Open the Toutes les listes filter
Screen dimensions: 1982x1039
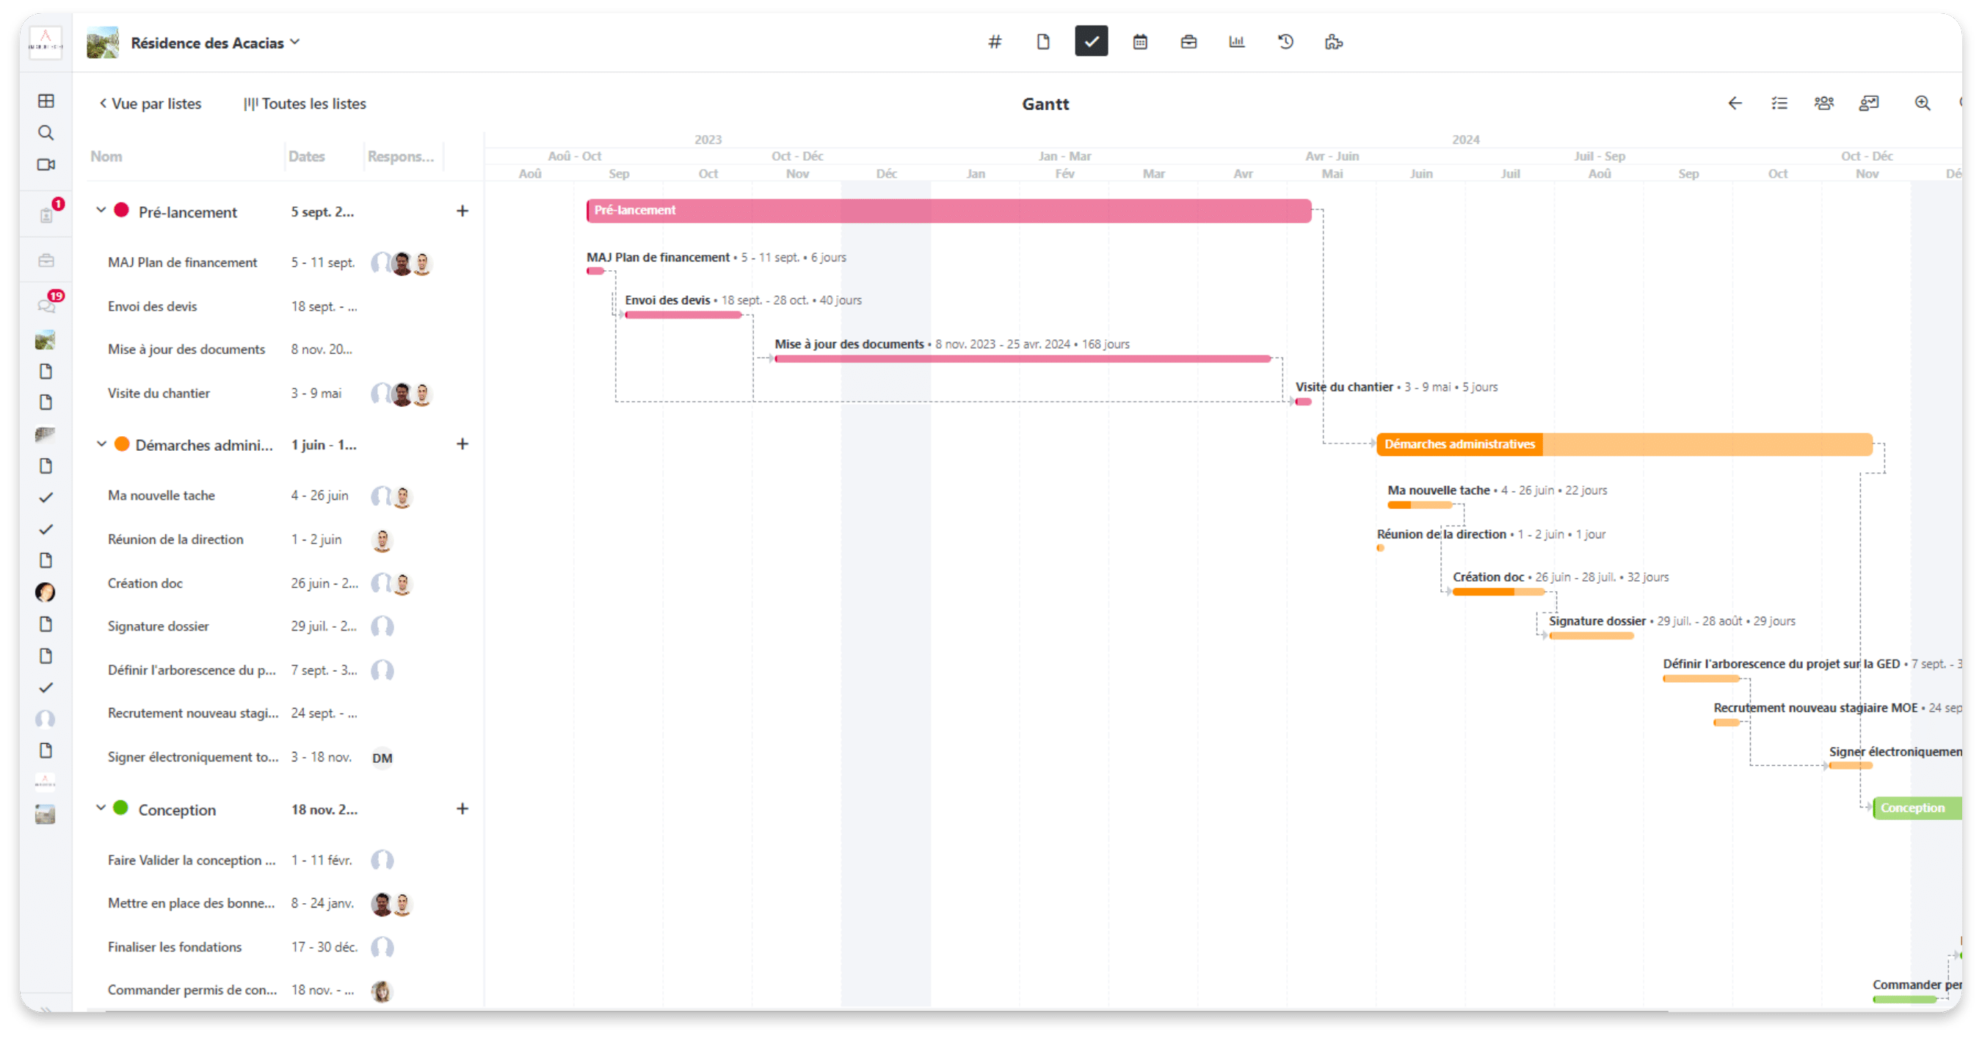click(305, 104)
